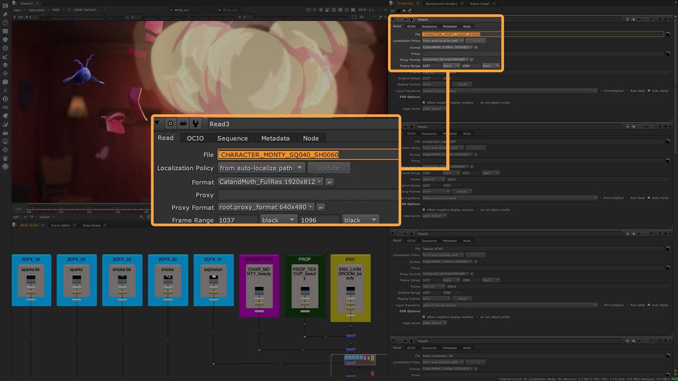The image size is (678, 381).
Task: Click the File input field in Read3
Action: [x=306, y=154]
